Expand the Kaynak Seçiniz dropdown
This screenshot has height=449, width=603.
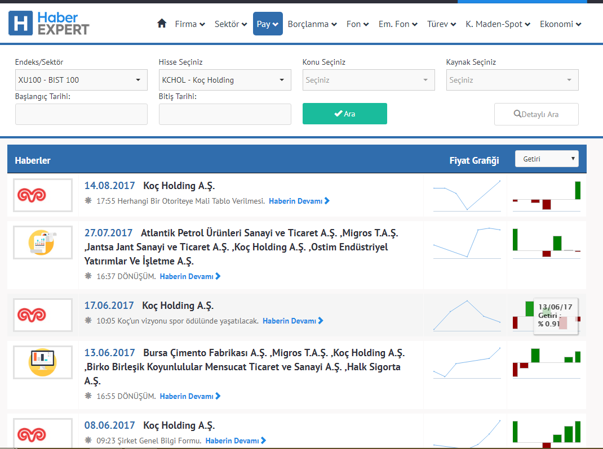512,80
